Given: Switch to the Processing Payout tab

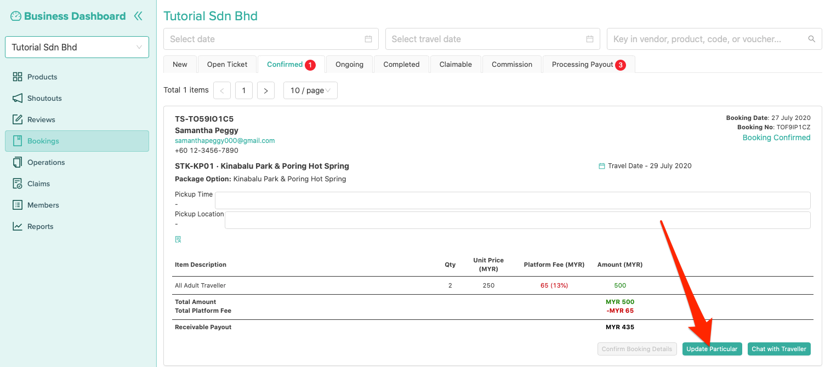Looking at the screenshot, I should coord(582,64).
